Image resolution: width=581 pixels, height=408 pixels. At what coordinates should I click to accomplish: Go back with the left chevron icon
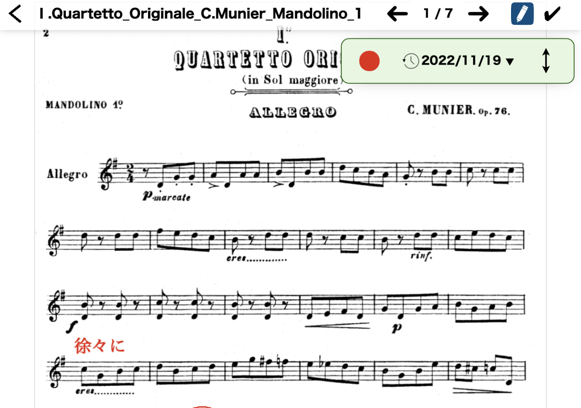(15, 14)
